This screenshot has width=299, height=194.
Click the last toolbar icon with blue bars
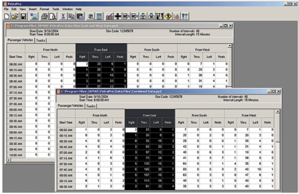coord(185,16)
